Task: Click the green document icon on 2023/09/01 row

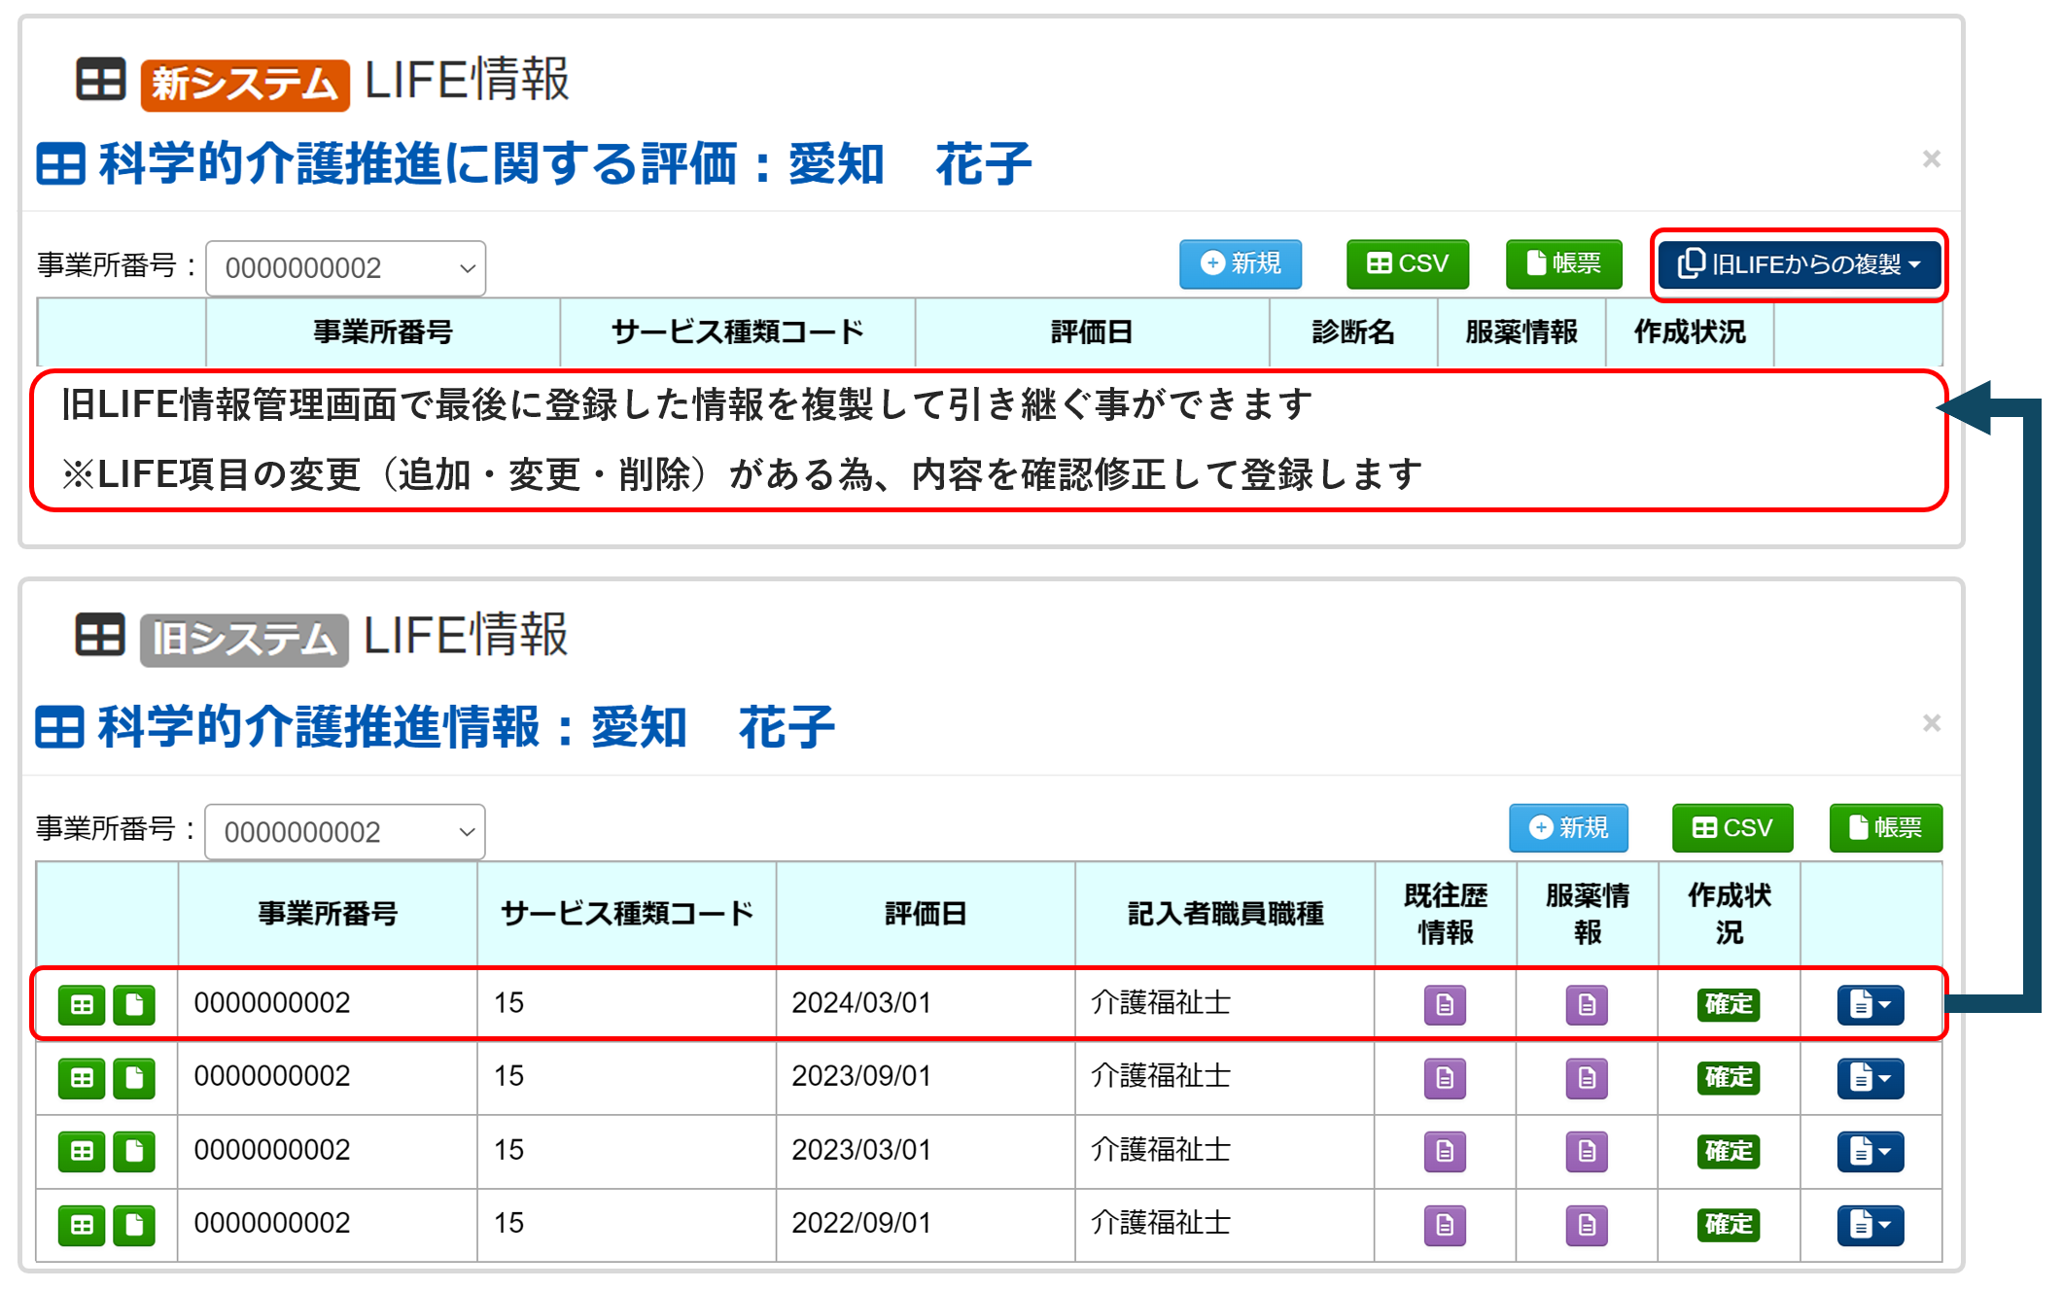Action: (135, 1077)
